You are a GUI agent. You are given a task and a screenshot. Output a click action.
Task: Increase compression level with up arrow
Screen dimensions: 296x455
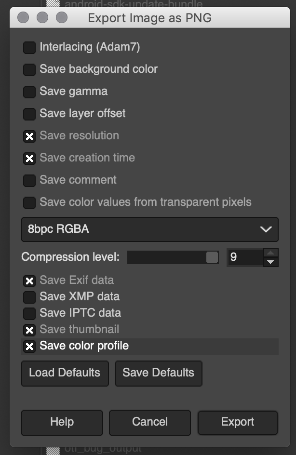pos(271,253)
